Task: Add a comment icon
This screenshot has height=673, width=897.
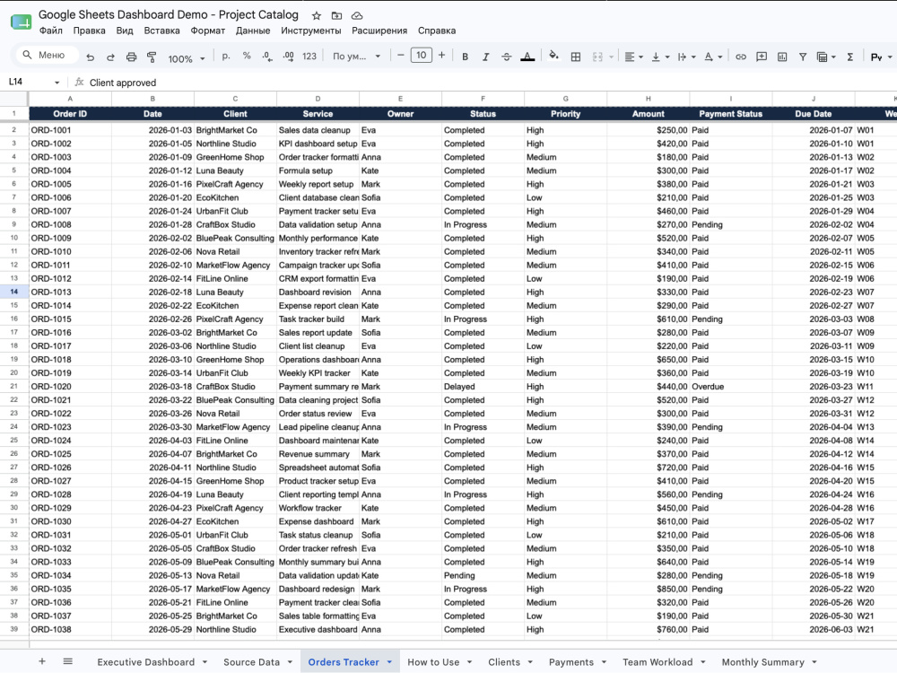Action: tap(762, 57)
